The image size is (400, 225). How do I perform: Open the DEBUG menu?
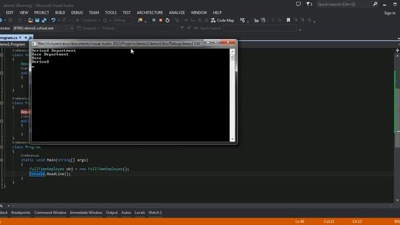(x=77, y=12)
